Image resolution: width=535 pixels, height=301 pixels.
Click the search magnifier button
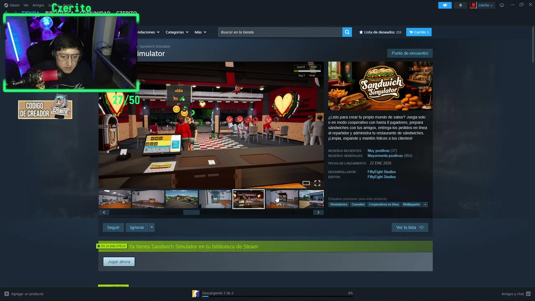347,32
